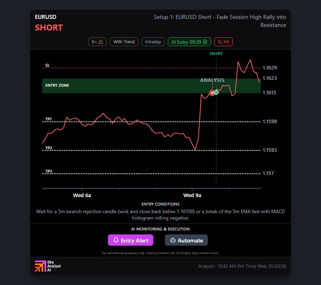Click the With Trend tag

click(x=124, y=42)
